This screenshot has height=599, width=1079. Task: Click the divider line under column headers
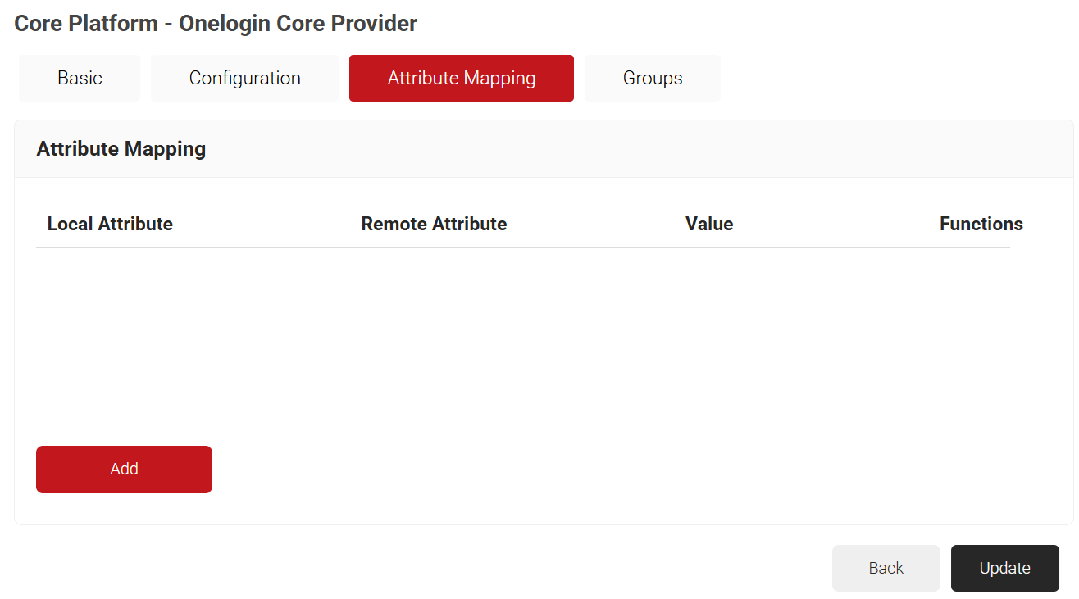[523, 247]
